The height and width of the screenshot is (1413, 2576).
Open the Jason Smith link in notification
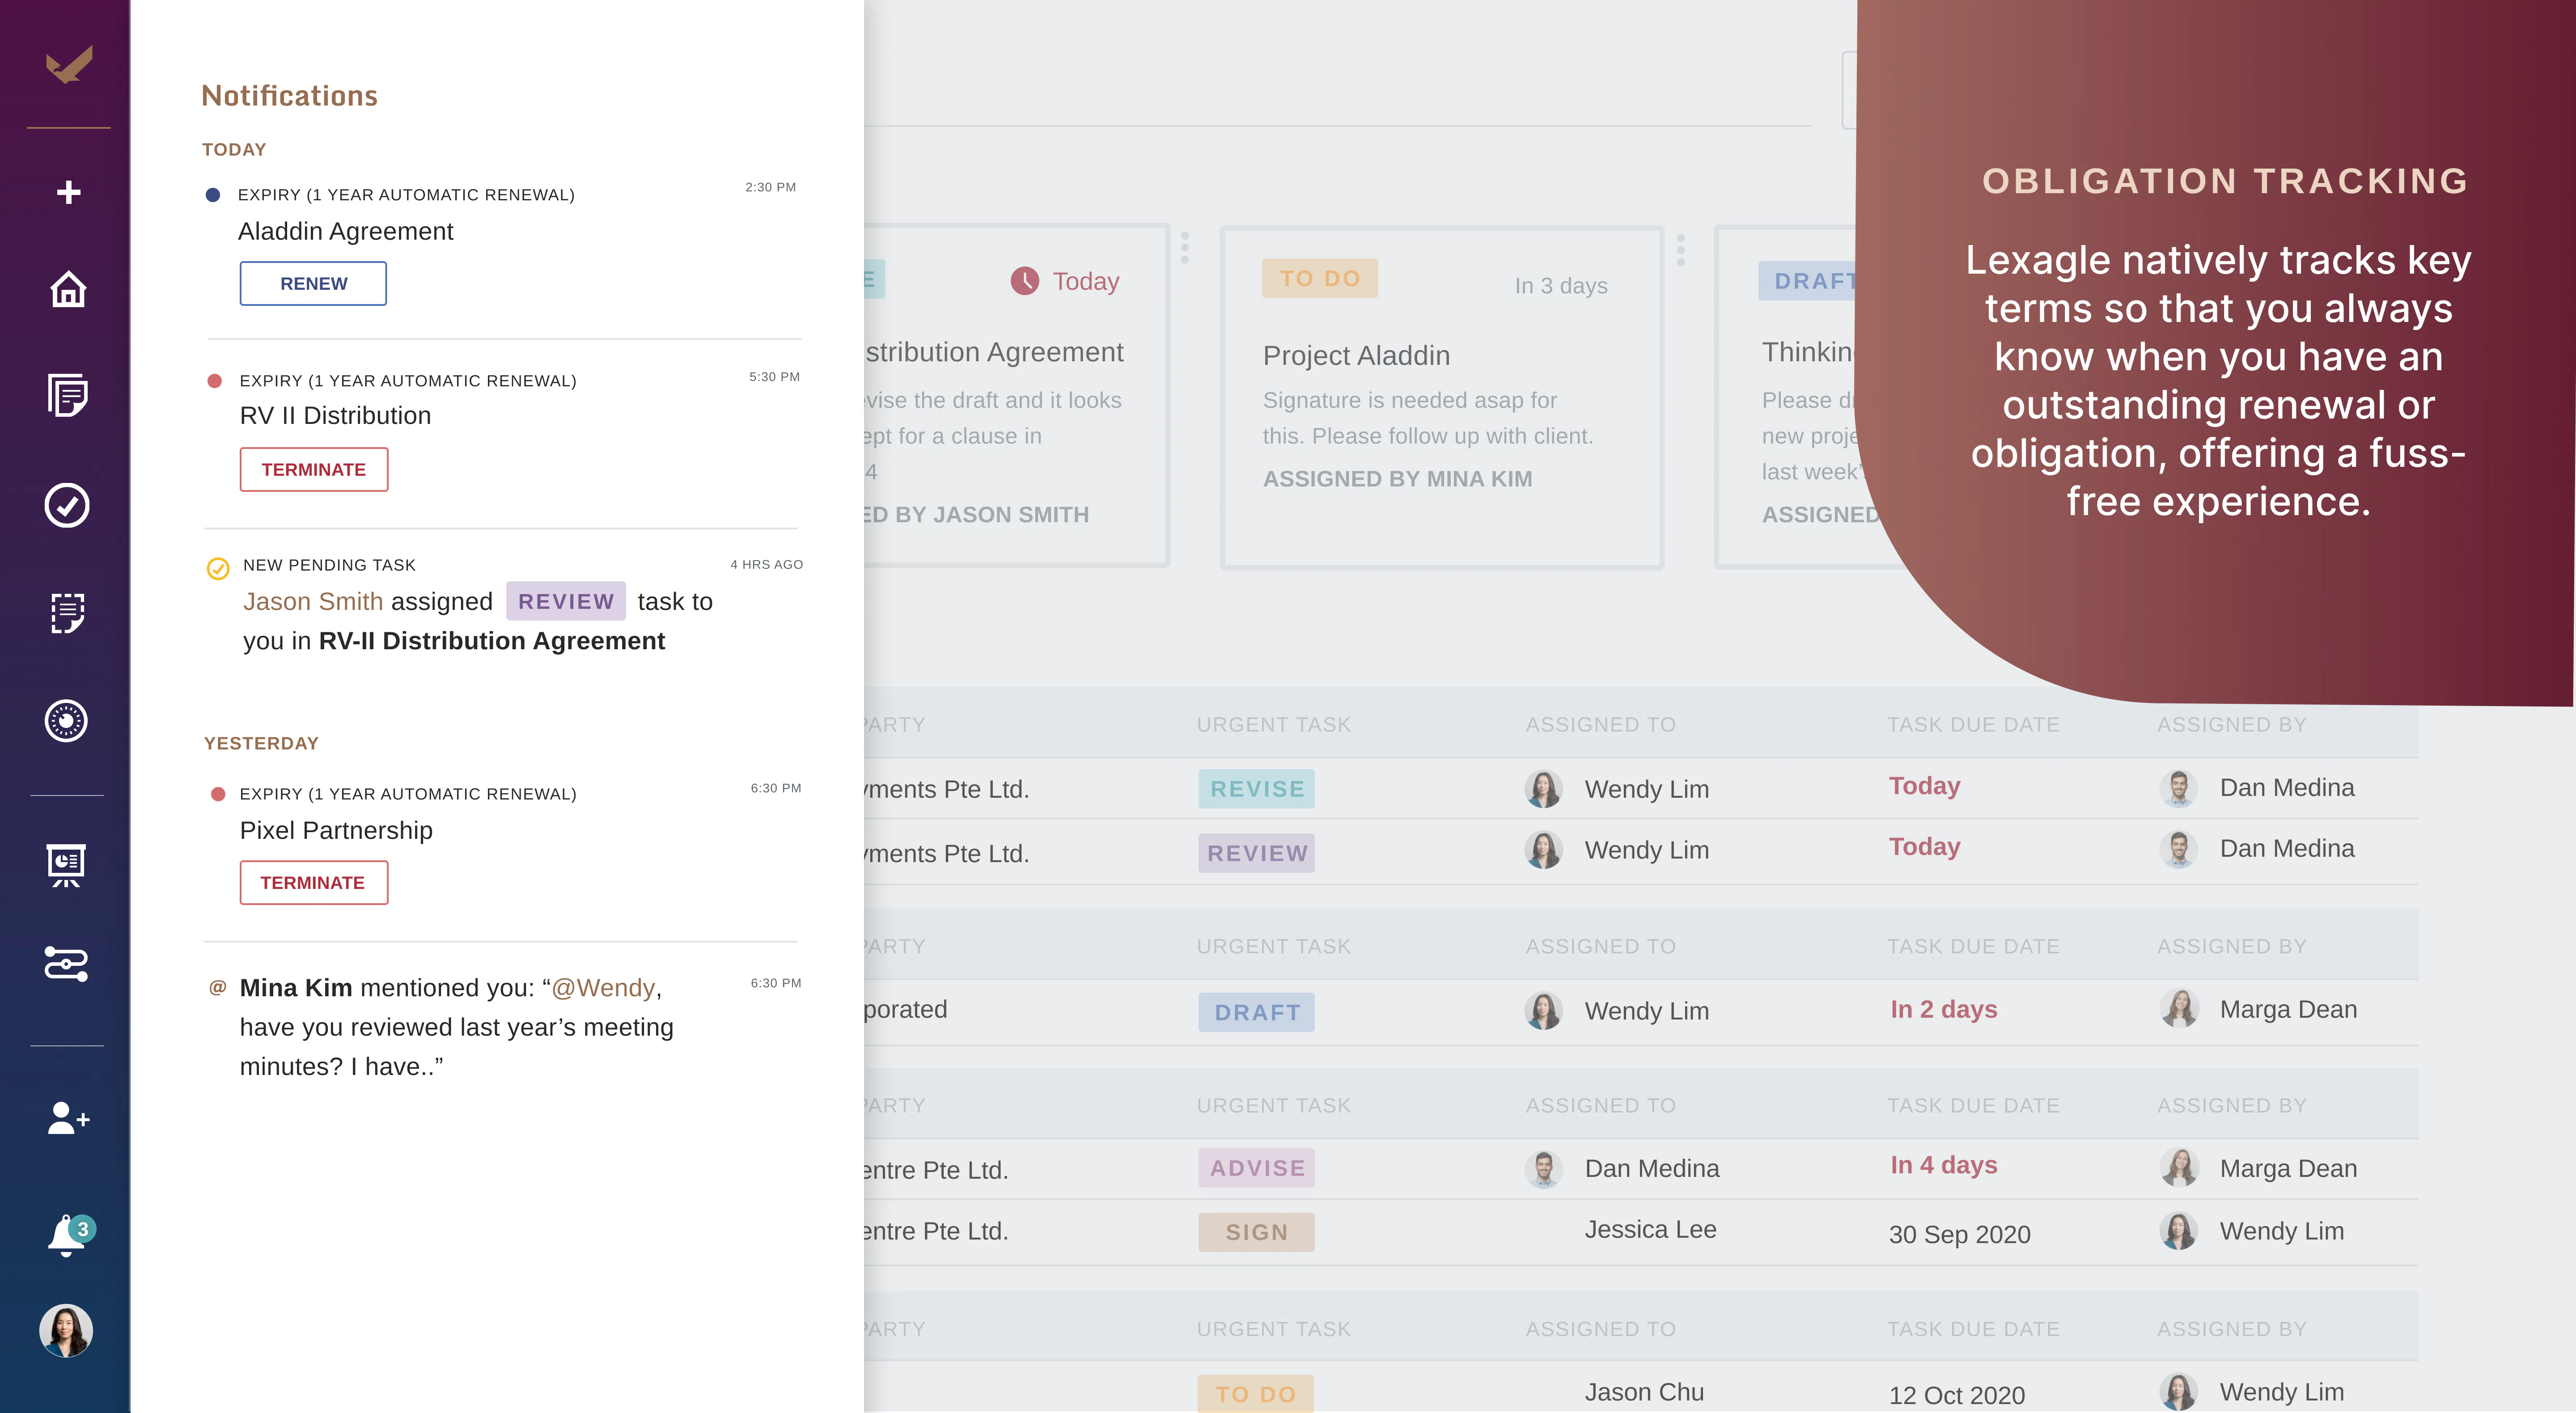(313, 601)
